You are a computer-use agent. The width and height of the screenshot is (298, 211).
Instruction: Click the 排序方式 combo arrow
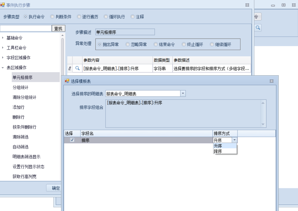[235, 140]
